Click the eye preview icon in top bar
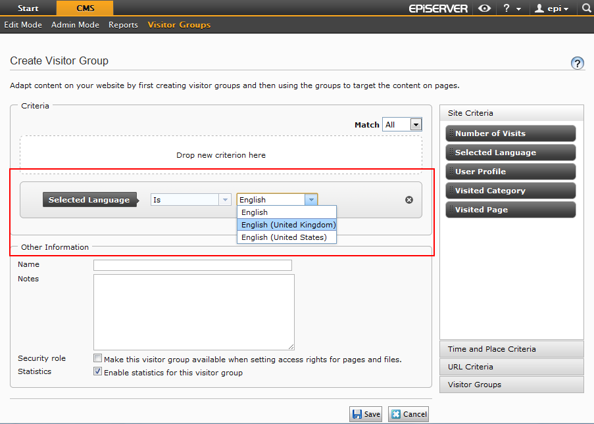The image size is (594, 424). tap(484, 9)
